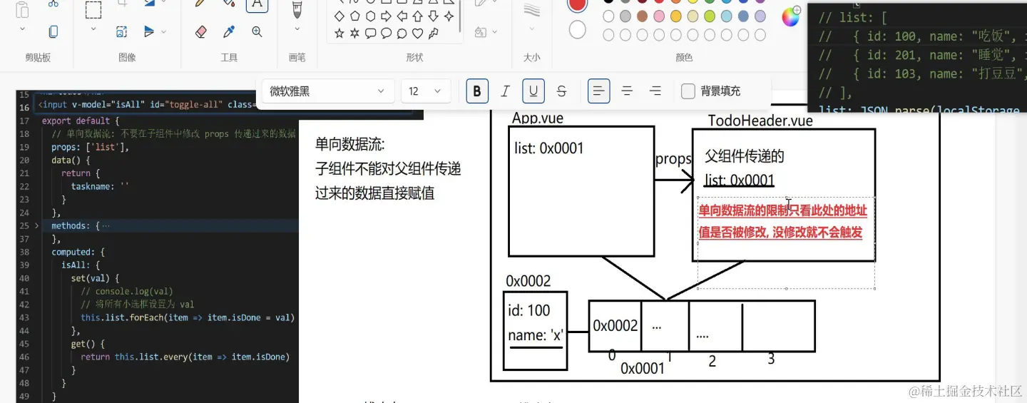Select the Text tool
This screenshot has width=1027, height=403.
[257, 4]
